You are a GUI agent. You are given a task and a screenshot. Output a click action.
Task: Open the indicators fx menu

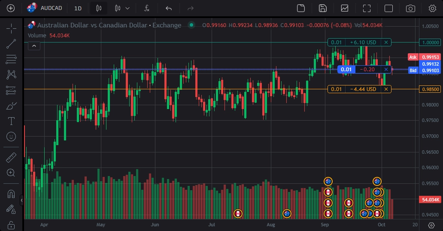click(146, 8)
